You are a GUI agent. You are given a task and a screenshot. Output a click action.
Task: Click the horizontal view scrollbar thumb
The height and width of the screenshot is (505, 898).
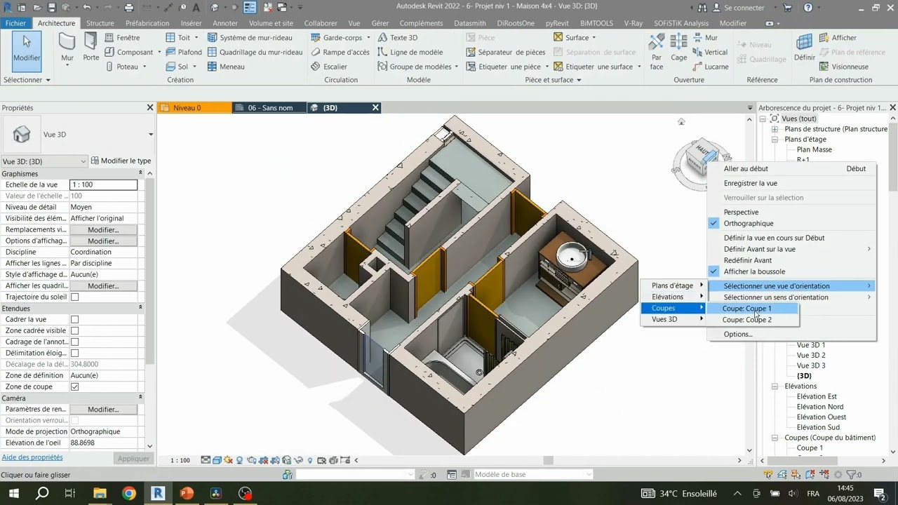click(x=548, y=460)
